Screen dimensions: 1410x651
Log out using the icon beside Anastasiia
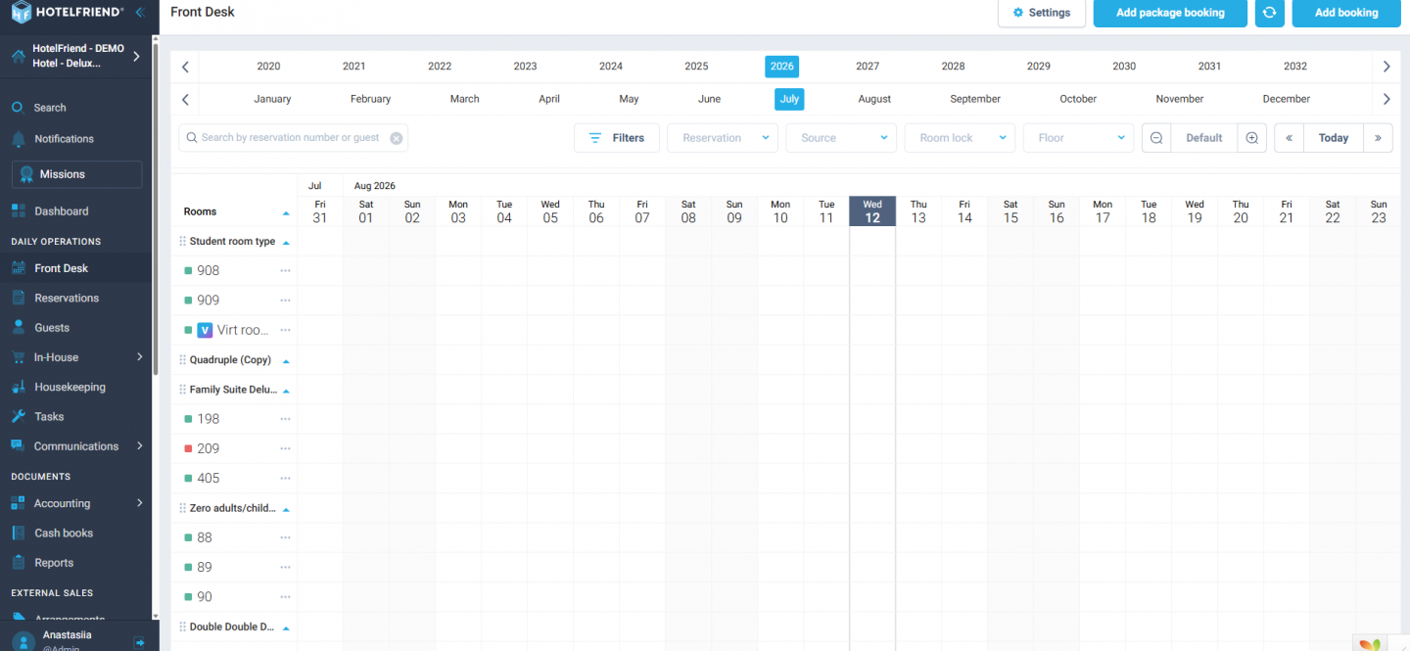coord(140,642)
